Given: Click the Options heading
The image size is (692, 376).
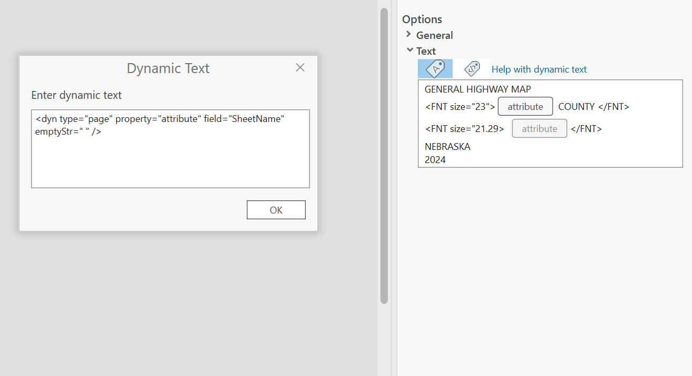Looking at the screenshot, I should [422, 19].
